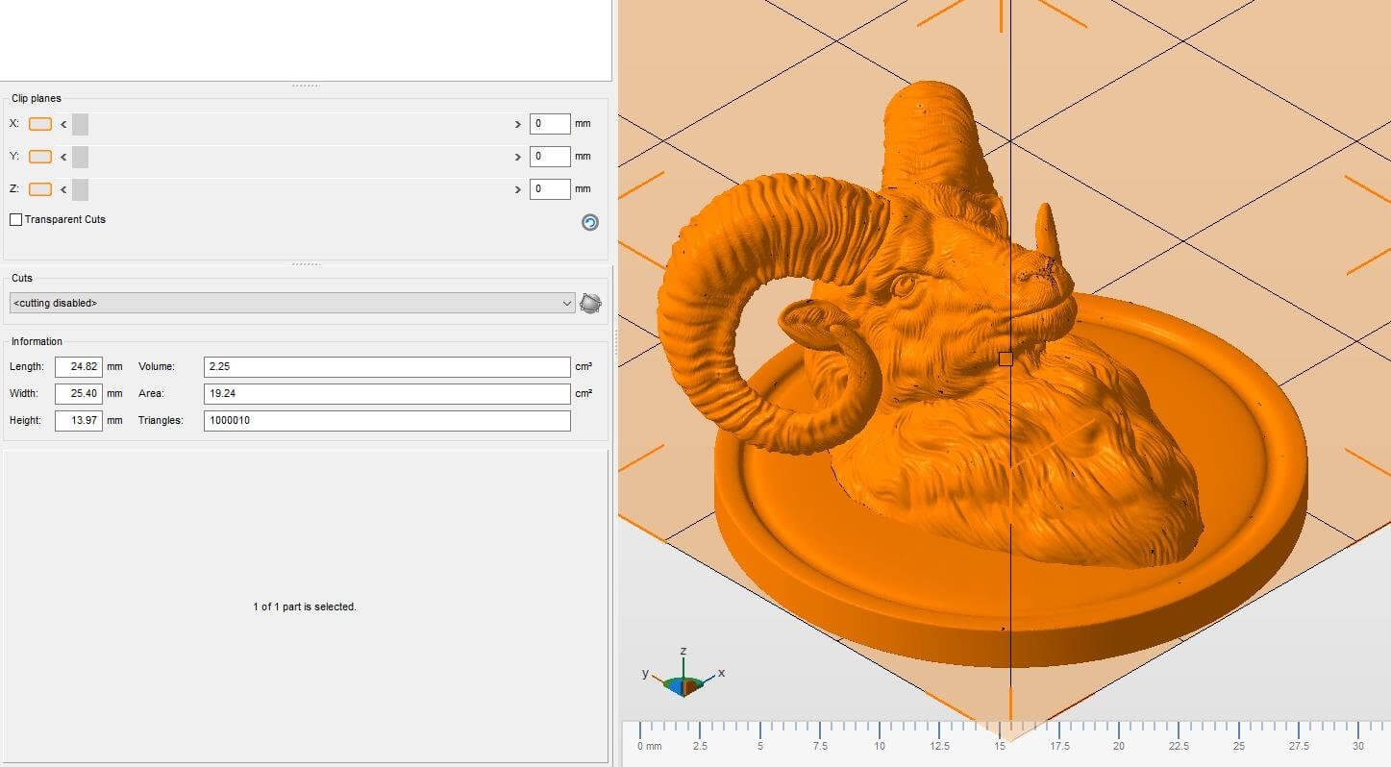This screenshot has width=1391, height=767.
Task: Click the X clip plane left arrow
Action: click(x=63, y=124)
